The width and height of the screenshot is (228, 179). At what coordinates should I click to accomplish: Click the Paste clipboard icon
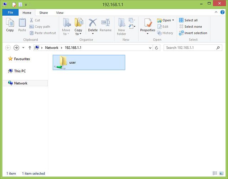click(22, 22)
